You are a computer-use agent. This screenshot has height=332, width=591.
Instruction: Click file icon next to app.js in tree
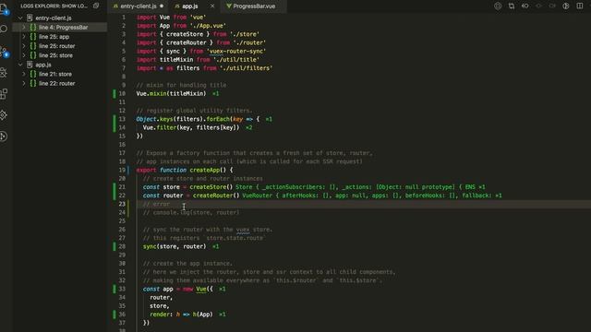click(30, 65)
